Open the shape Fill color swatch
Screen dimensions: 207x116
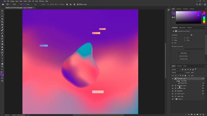(x=24, y=4)
